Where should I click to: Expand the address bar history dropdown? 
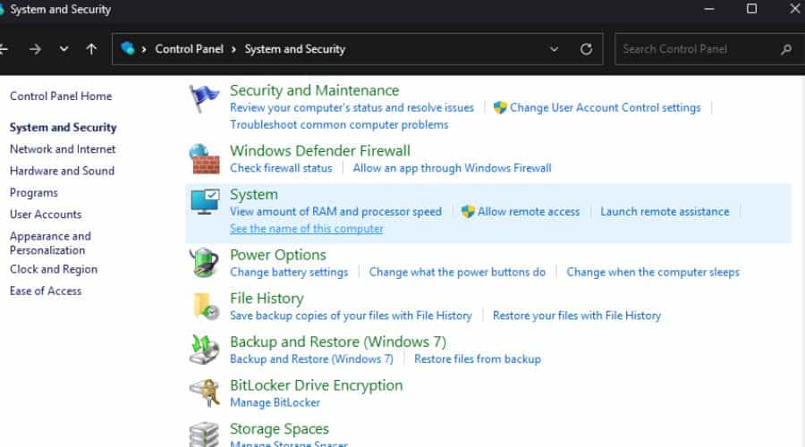pyautogui.click(x=555, y=49)
